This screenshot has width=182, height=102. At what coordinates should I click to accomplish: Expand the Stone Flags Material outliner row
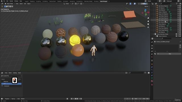coord(155,30)
